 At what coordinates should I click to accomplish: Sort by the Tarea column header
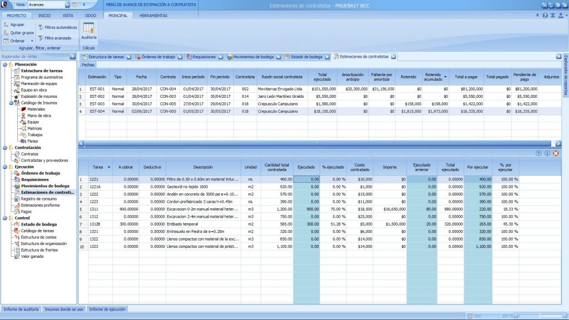tap(98, 167)
